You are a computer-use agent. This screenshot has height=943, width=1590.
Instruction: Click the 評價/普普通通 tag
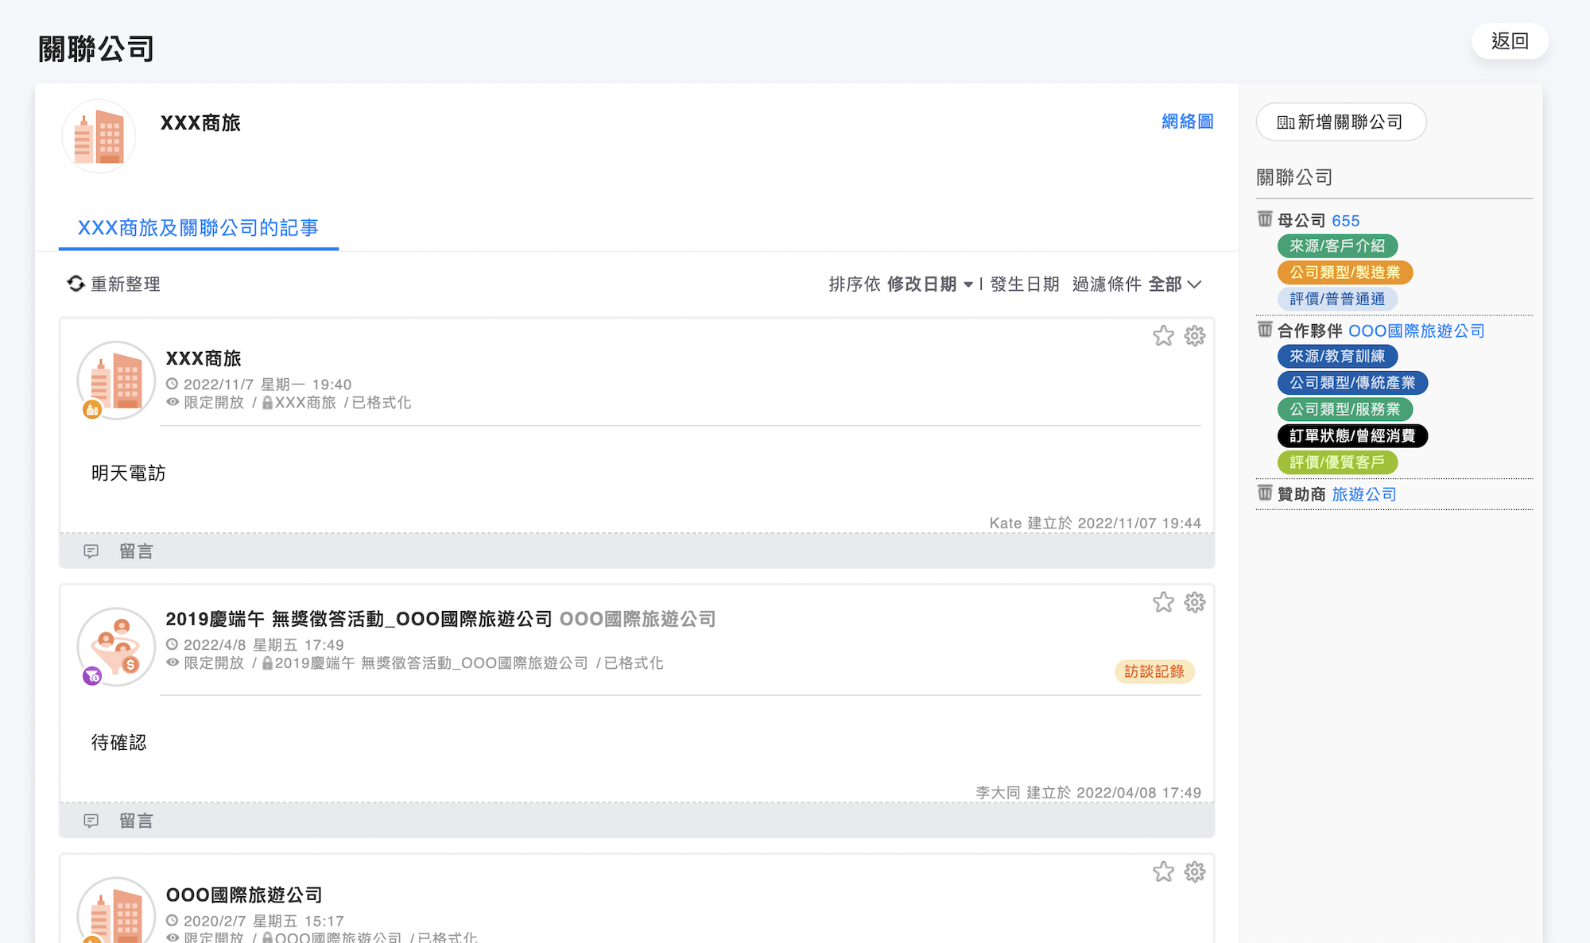click(x=1337, y=299)
